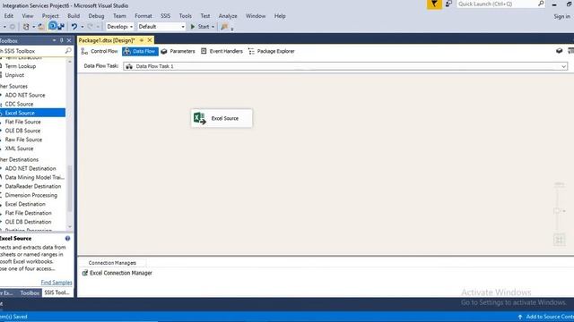Click the green Start play icon

193,27
